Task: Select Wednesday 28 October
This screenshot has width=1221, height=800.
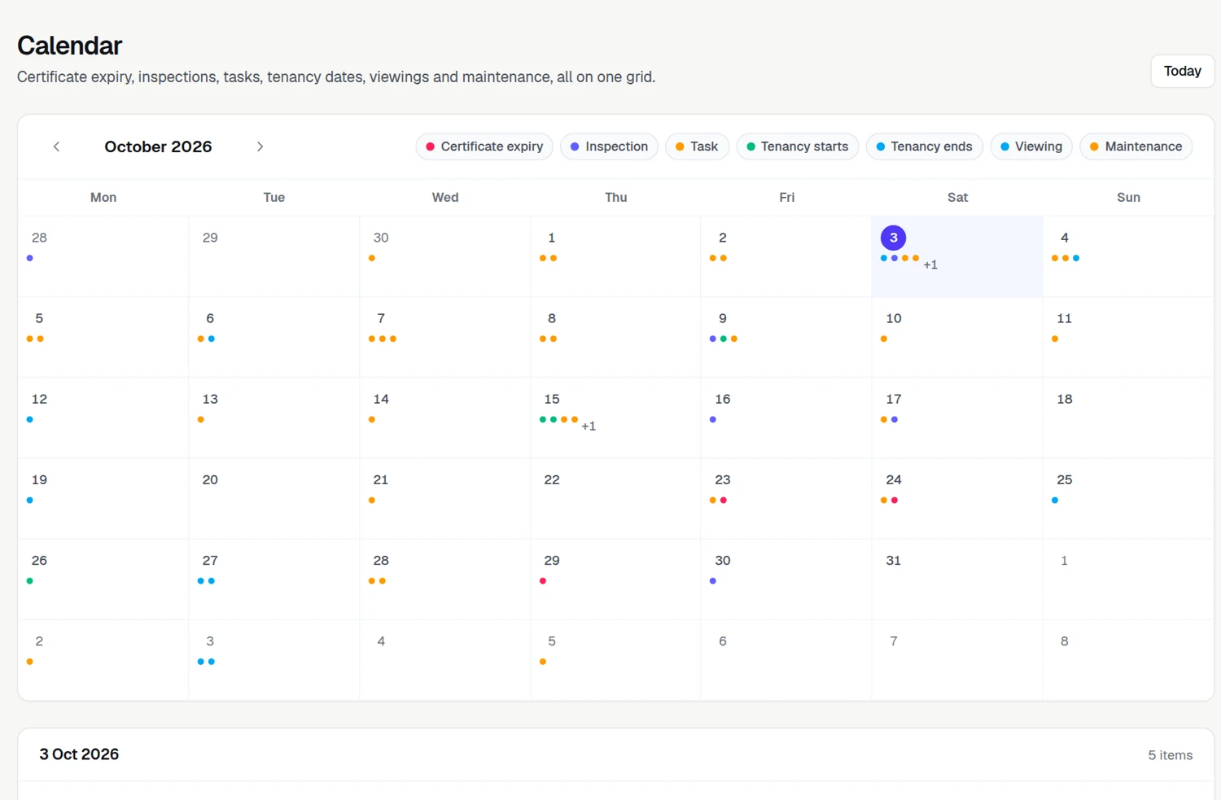Action: click(444, 579)
